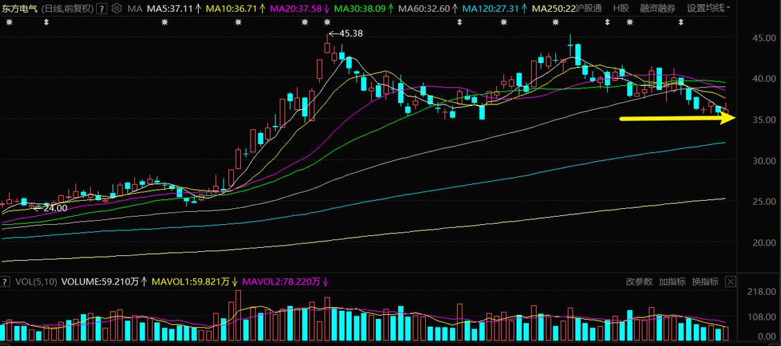Click the event marker above the 45.38 peak
781x346 pixels.
pyautogui.click(x=327, y=22)
